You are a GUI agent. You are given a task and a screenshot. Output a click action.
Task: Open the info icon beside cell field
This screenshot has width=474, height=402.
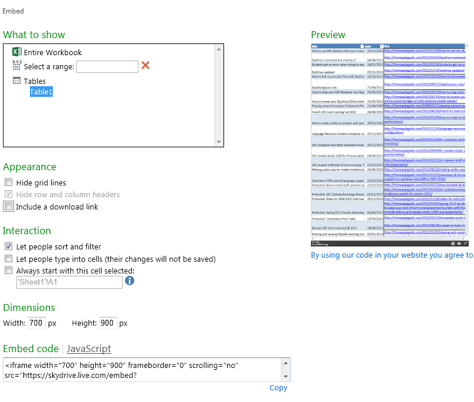click(130, 281)
